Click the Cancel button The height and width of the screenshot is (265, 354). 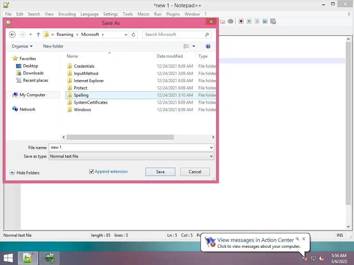[195, 172]
